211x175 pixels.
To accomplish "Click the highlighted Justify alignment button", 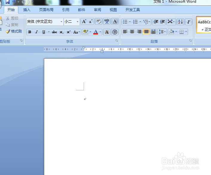I will [146, 32].
